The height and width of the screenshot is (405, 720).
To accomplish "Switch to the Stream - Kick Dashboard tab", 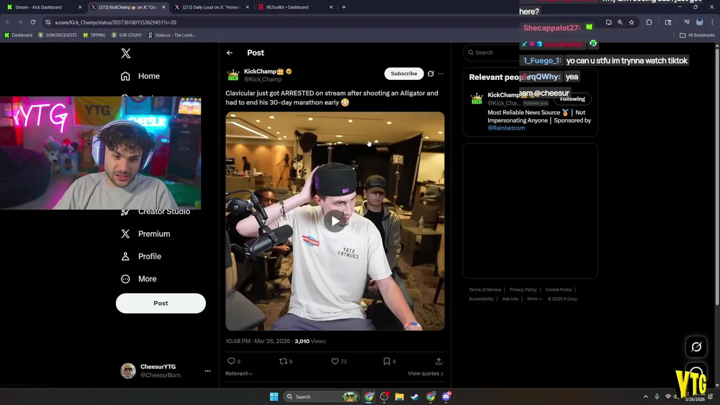I will pos(44,7).
